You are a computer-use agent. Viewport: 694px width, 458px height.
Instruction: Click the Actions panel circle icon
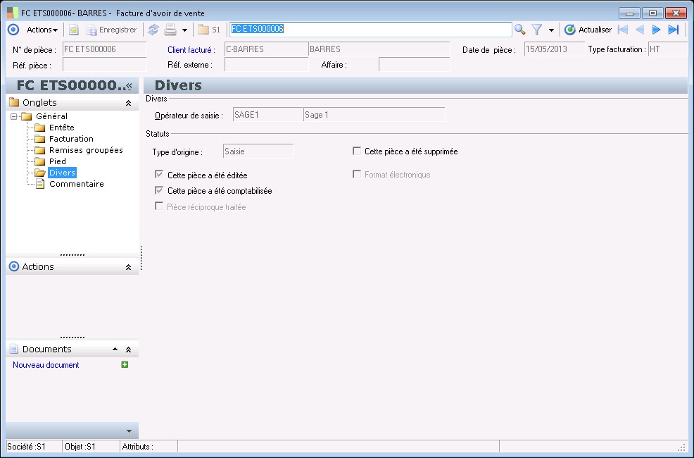click(x=14, y=266)
